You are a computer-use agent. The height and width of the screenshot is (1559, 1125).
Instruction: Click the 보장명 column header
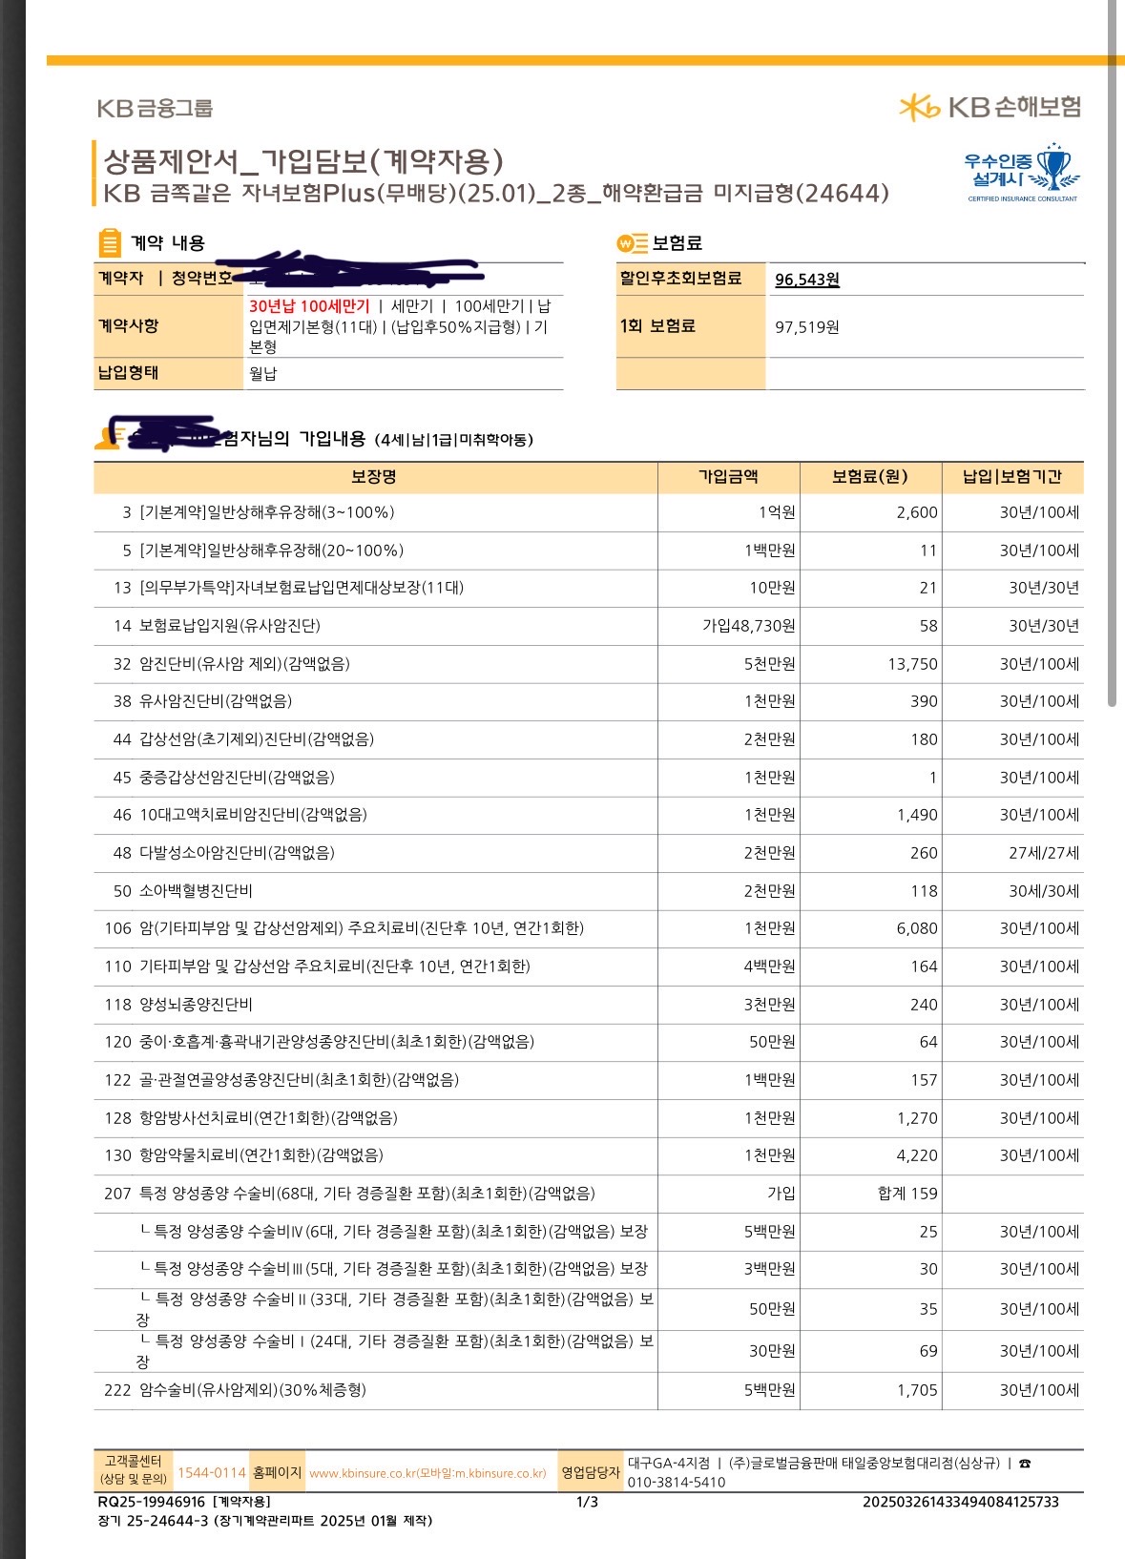[374, 477]
